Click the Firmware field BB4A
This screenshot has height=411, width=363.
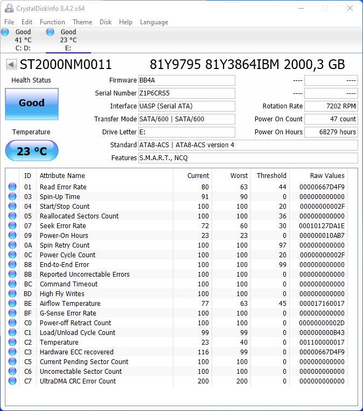coord(186,80)
